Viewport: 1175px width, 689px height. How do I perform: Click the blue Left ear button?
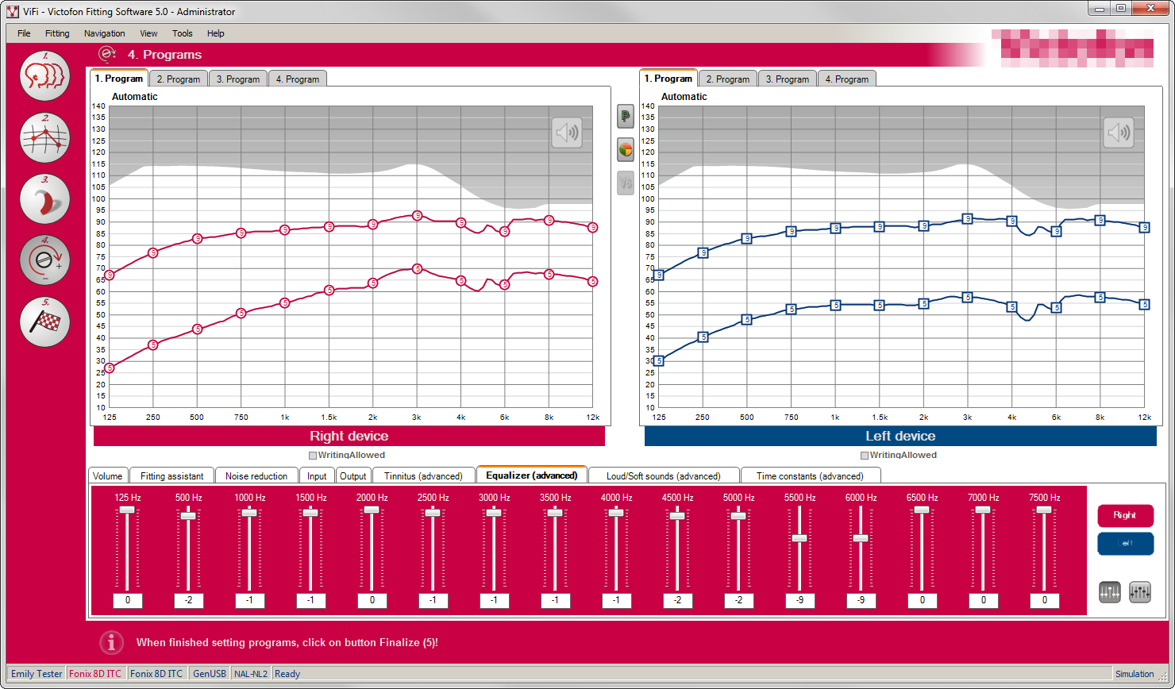tap(1124, 544)
